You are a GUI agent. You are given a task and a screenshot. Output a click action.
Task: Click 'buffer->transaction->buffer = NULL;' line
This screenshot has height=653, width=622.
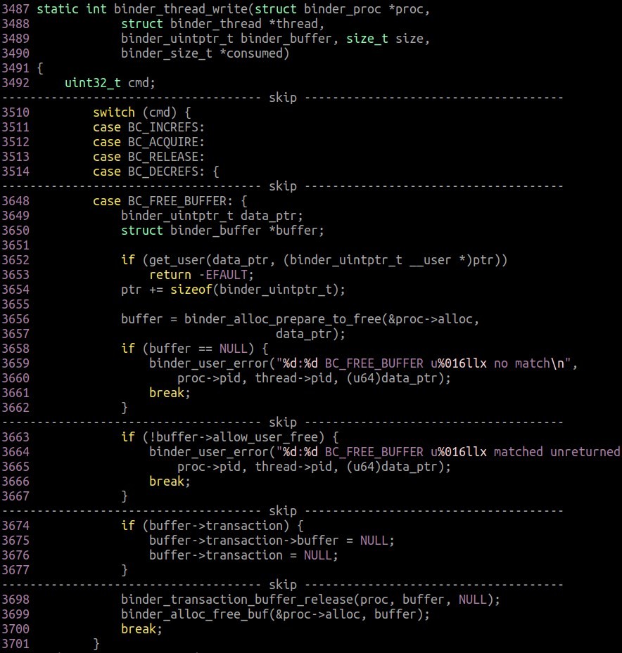[272, 541]
